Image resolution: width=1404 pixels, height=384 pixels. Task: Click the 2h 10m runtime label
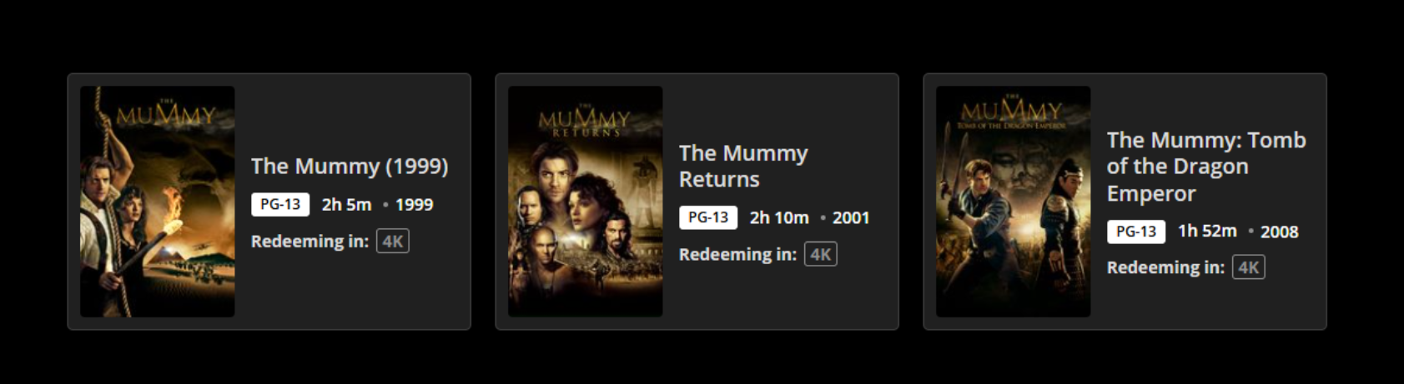(779, 217)
